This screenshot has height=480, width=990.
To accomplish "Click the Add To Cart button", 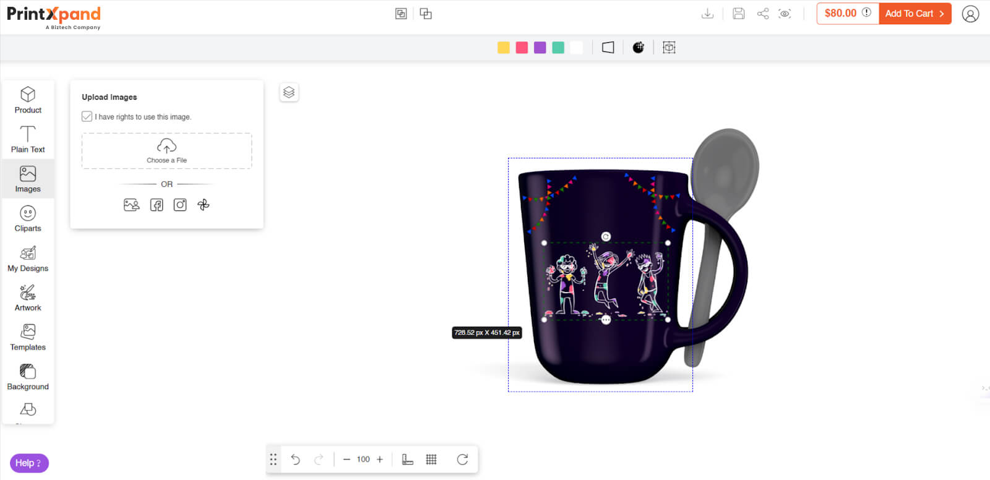I will [915, 14].
